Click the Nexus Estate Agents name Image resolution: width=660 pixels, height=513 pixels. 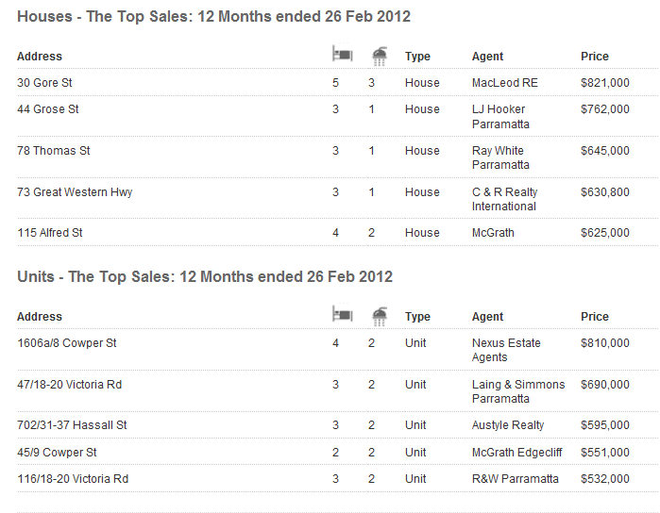pyautogui.click(x=506, y=350)
